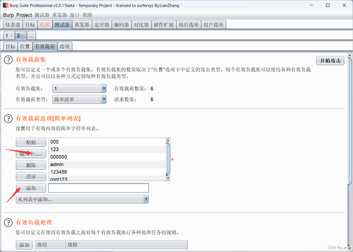Click 粘贴 button
The width and height of the screenshot is (353, 252).
(x=31, y=142)
